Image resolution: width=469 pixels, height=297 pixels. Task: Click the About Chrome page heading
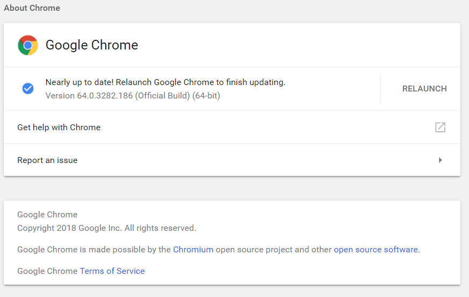pos(32,8)
